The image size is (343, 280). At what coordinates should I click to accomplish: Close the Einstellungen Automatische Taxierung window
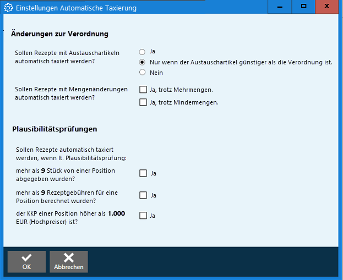point(327,7)
